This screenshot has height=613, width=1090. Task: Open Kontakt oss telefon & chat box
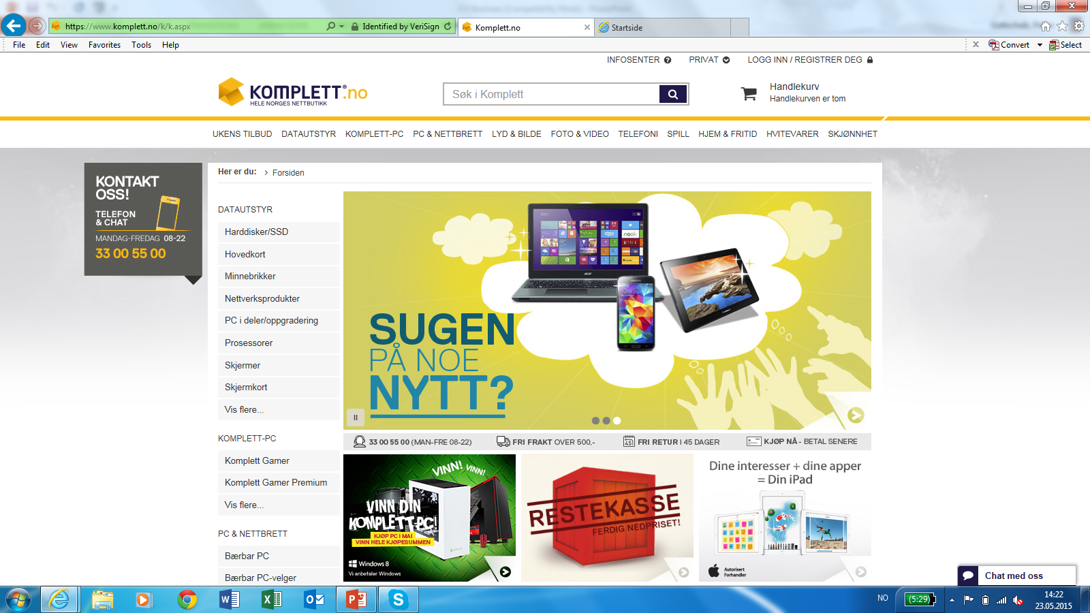pyautogui.click(x=143, y=219)
